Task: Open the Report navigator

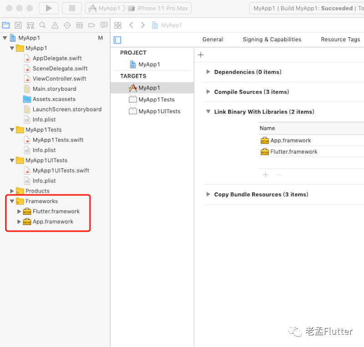Action: coord(104,25)
